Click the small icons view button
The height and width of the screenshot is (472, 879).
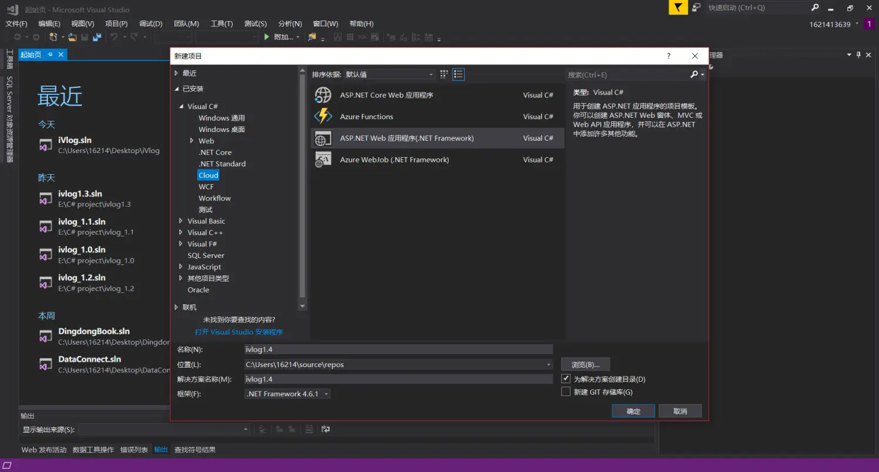pos(444,74)
